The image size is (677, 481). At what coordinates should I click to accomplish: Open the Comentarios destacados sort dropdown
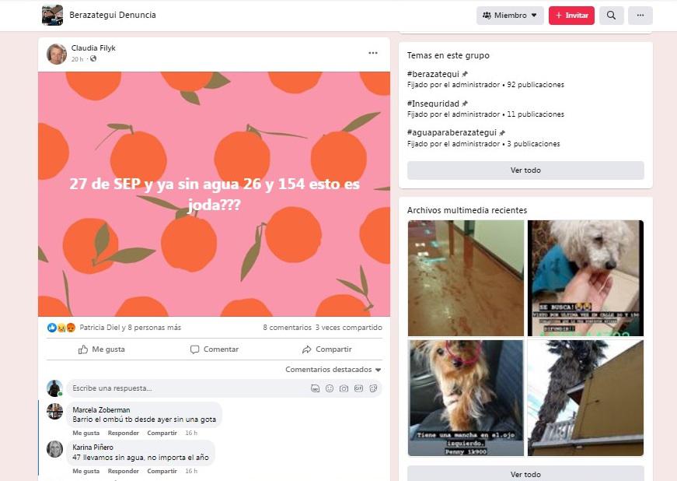333,370
